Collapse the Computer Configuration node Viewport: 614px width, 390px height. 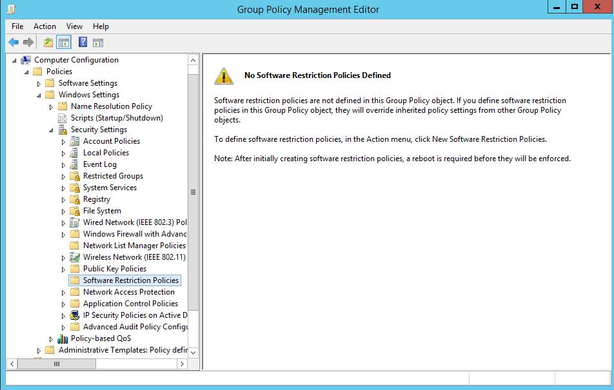click(14, 61)
